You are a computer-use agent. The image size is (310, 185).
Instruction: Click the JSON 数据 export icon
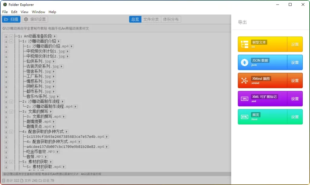coord(244,63)
